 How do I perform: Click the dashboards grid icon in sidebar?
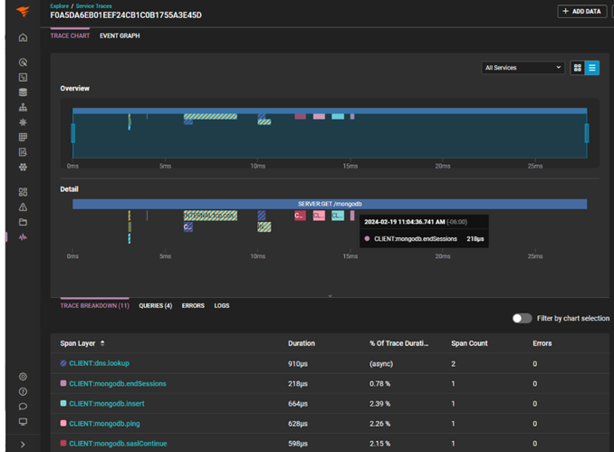tap(23, 192)
